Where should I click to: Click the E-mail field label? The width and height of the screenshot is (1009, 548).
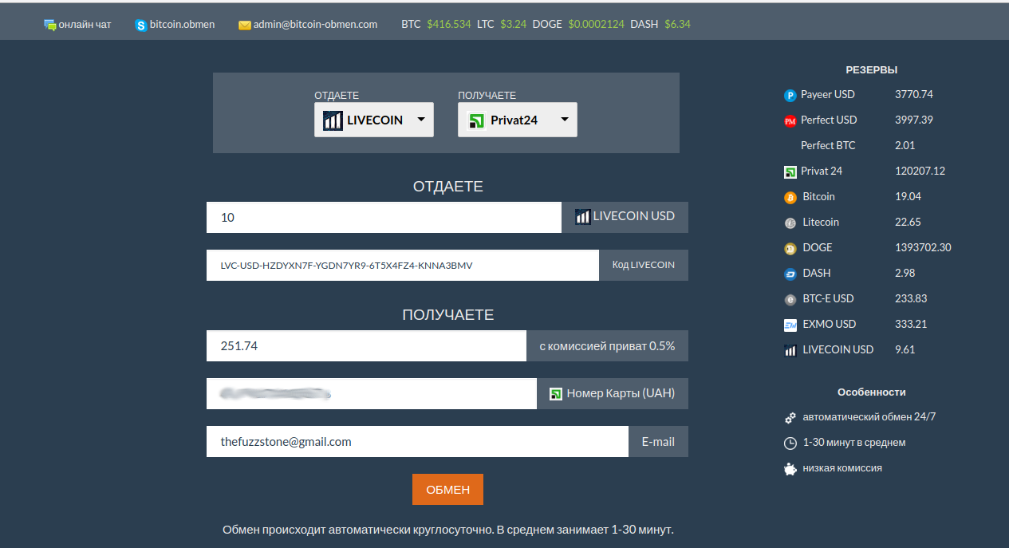click(658, 441)
